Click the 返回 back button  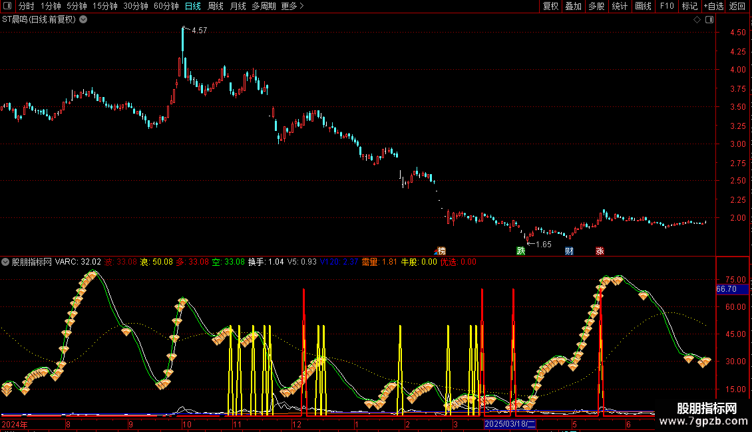[x=737, y=6]
